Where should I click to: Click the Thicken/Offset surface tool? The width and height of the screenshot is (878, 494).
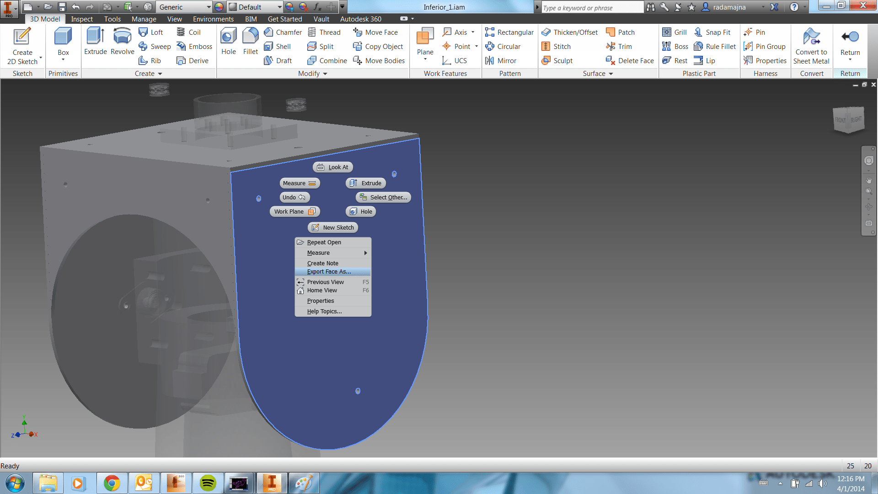[x=570, y=32]
